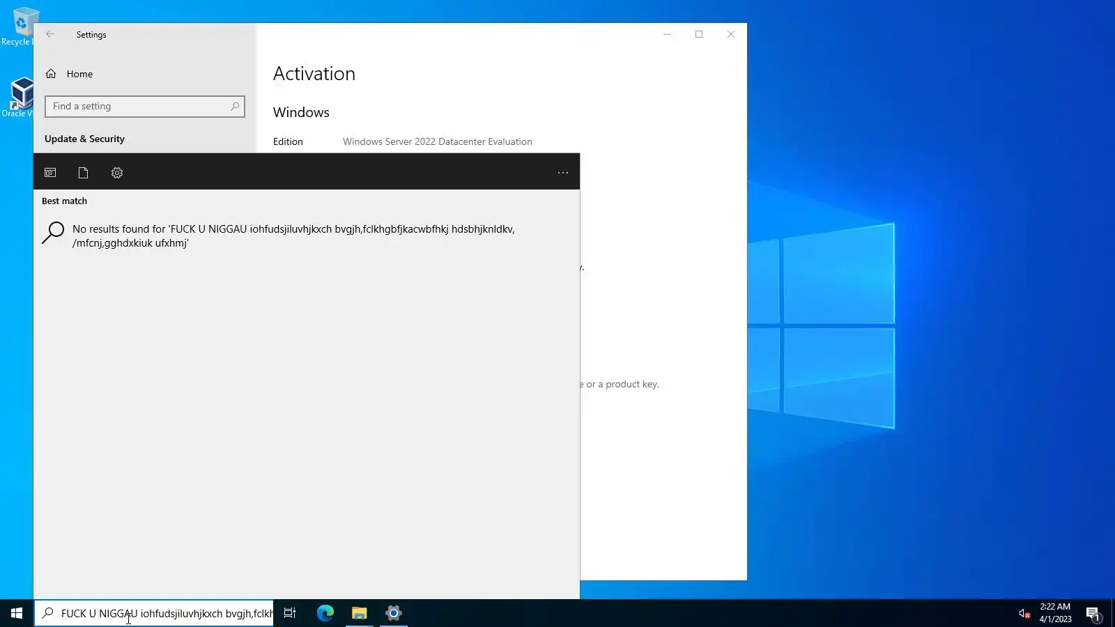The image size is (1115, 627).
Task: Click the 'Windows' section heading
Action: pyautogui.click(x=301, y=112)
